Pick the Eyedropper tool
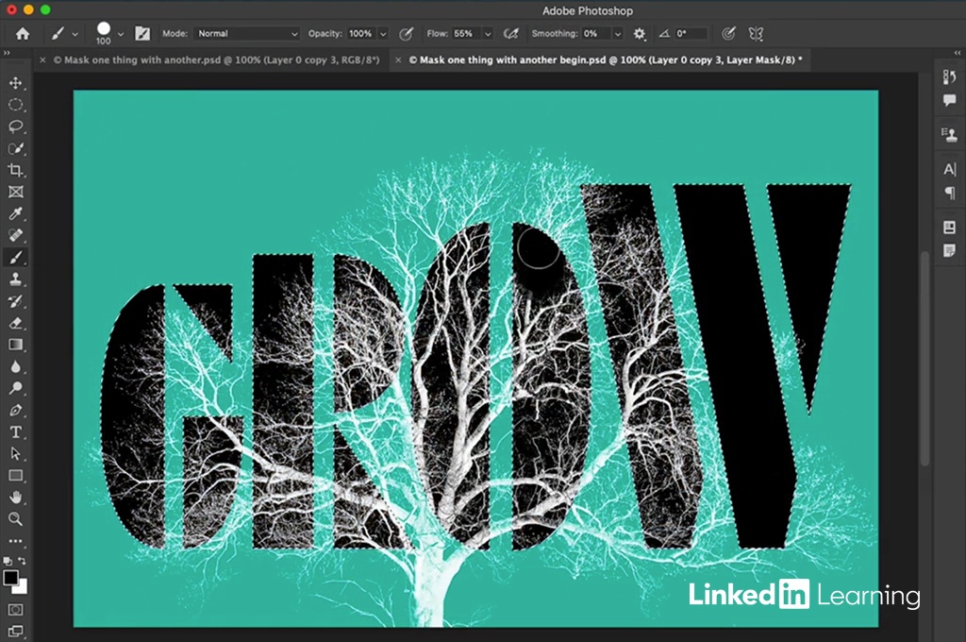Viewport: 966px width, 642px height. tap(15, 214)
